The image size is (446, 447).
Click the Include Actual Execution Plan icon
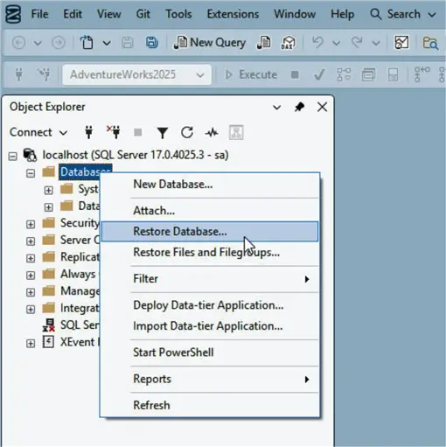422,74
